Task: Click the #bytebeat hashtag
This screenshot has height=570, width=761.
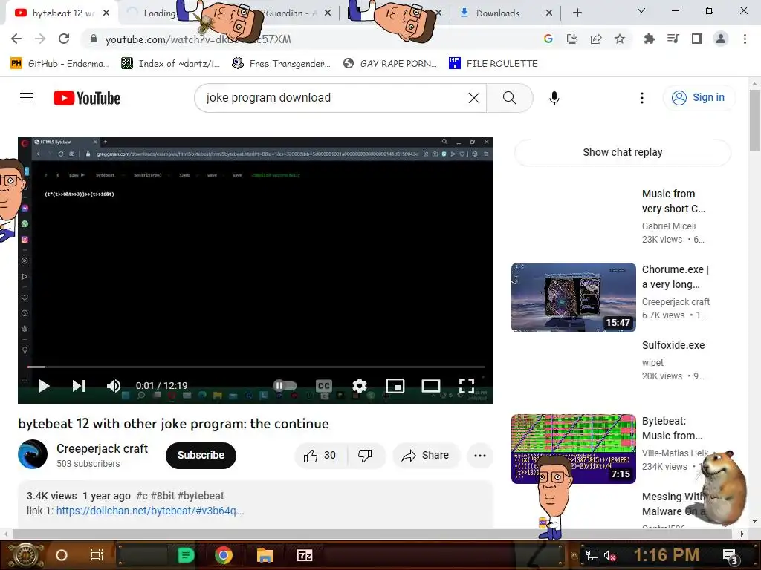Action: 201,496
